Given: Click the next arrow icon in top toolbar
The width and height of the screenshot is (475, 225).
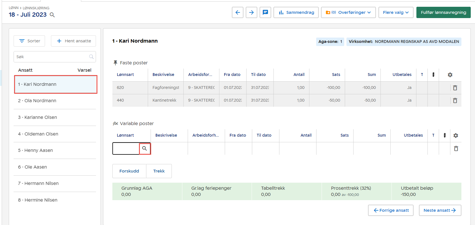Looking at the screenshot, I should click(x=251, y=12).
